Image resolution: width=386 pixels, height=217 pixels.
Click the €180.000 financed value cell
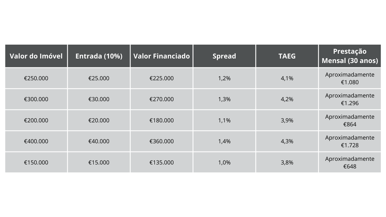pos(162,120)
